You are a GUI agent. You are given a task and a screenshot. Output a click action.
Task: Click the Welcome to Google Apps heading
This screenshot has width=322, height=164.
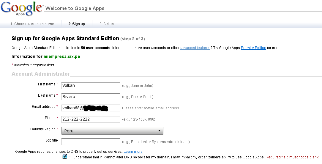pyautogui.click(x=75, y=8)
